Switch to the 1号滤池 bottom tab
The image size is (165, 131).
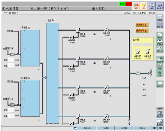[x=105, y=128]
